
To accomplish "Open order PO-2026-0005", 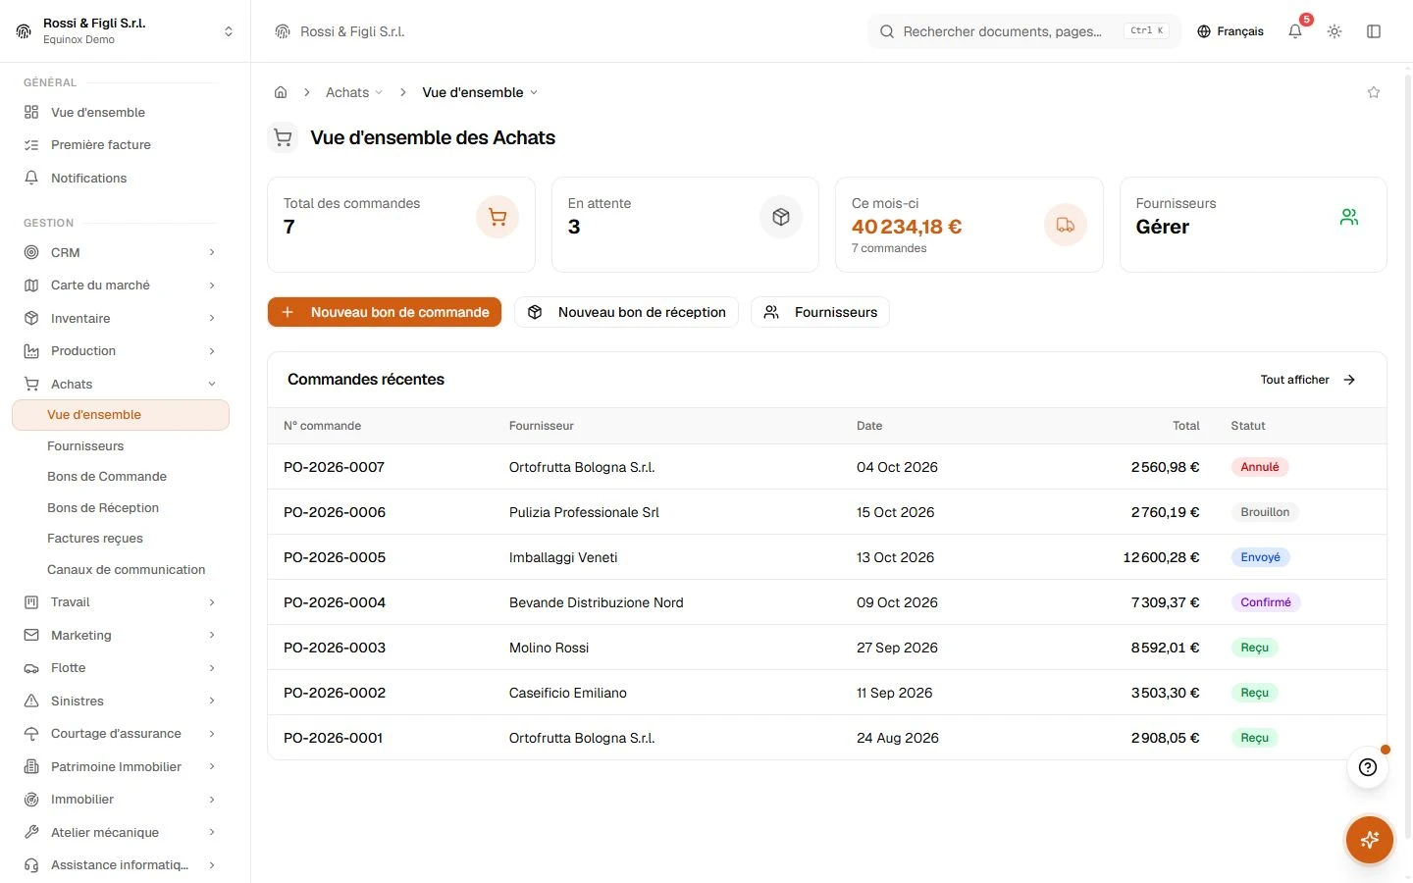I will (x=335, y=557).
